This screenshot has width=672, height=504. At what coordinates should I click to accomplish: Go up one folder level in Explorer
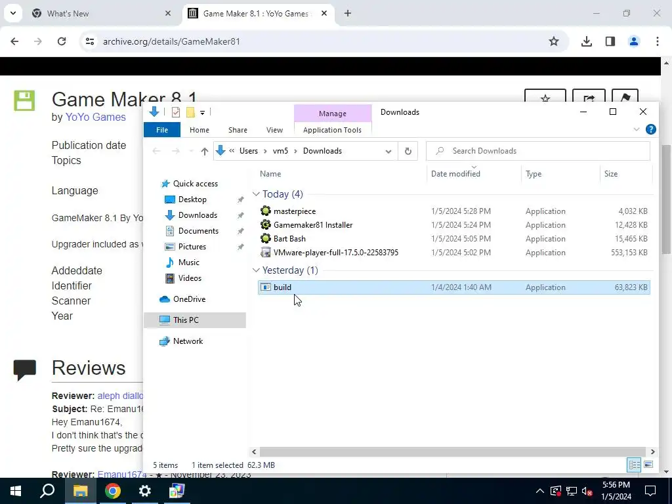205,152
